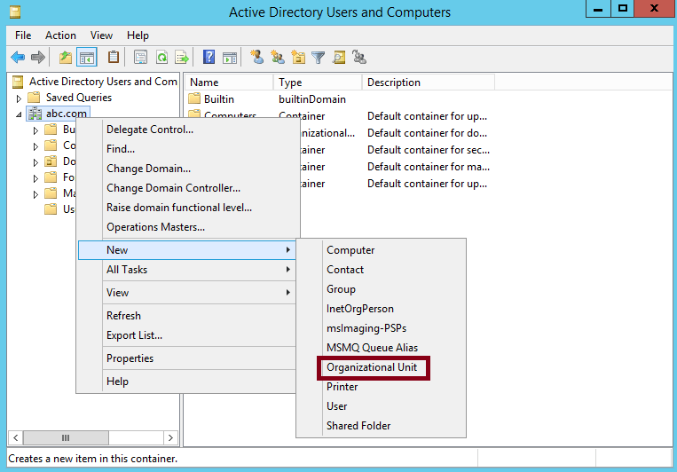Open the Action menu
The height and width of the screenshot is (472, 677).
[x=60, y=35]
